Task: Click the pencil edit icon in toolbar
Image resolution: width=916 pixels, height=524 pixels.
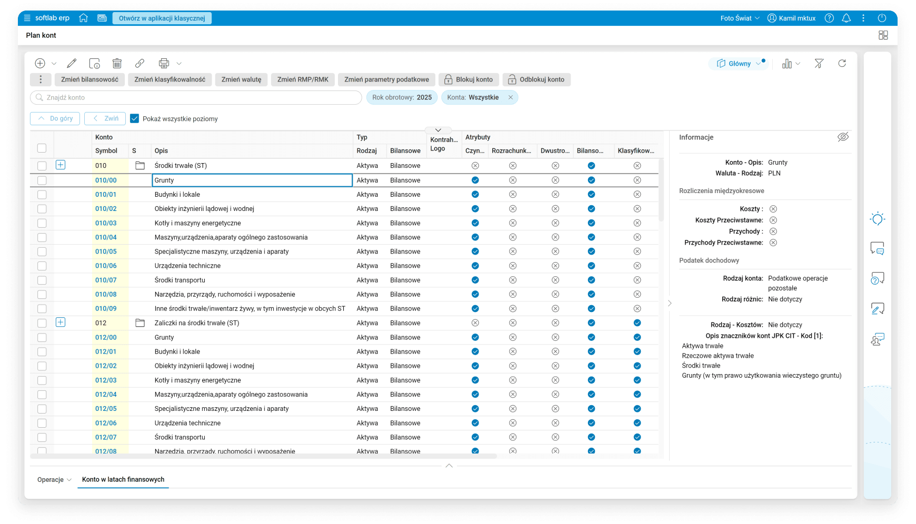Action: pos(72,64)
